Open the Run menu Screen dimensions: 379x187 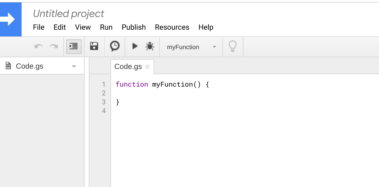coord(106,27)
